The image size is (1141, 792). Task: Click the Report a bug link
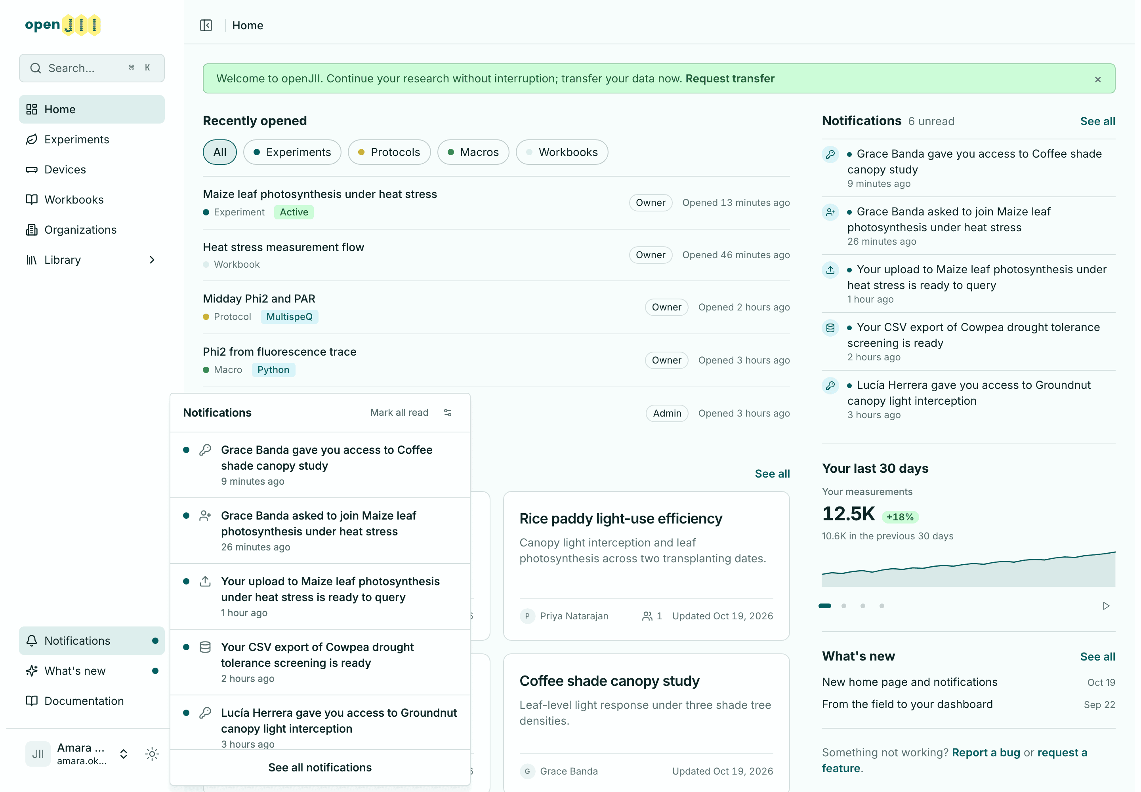[x=986, y=753]
